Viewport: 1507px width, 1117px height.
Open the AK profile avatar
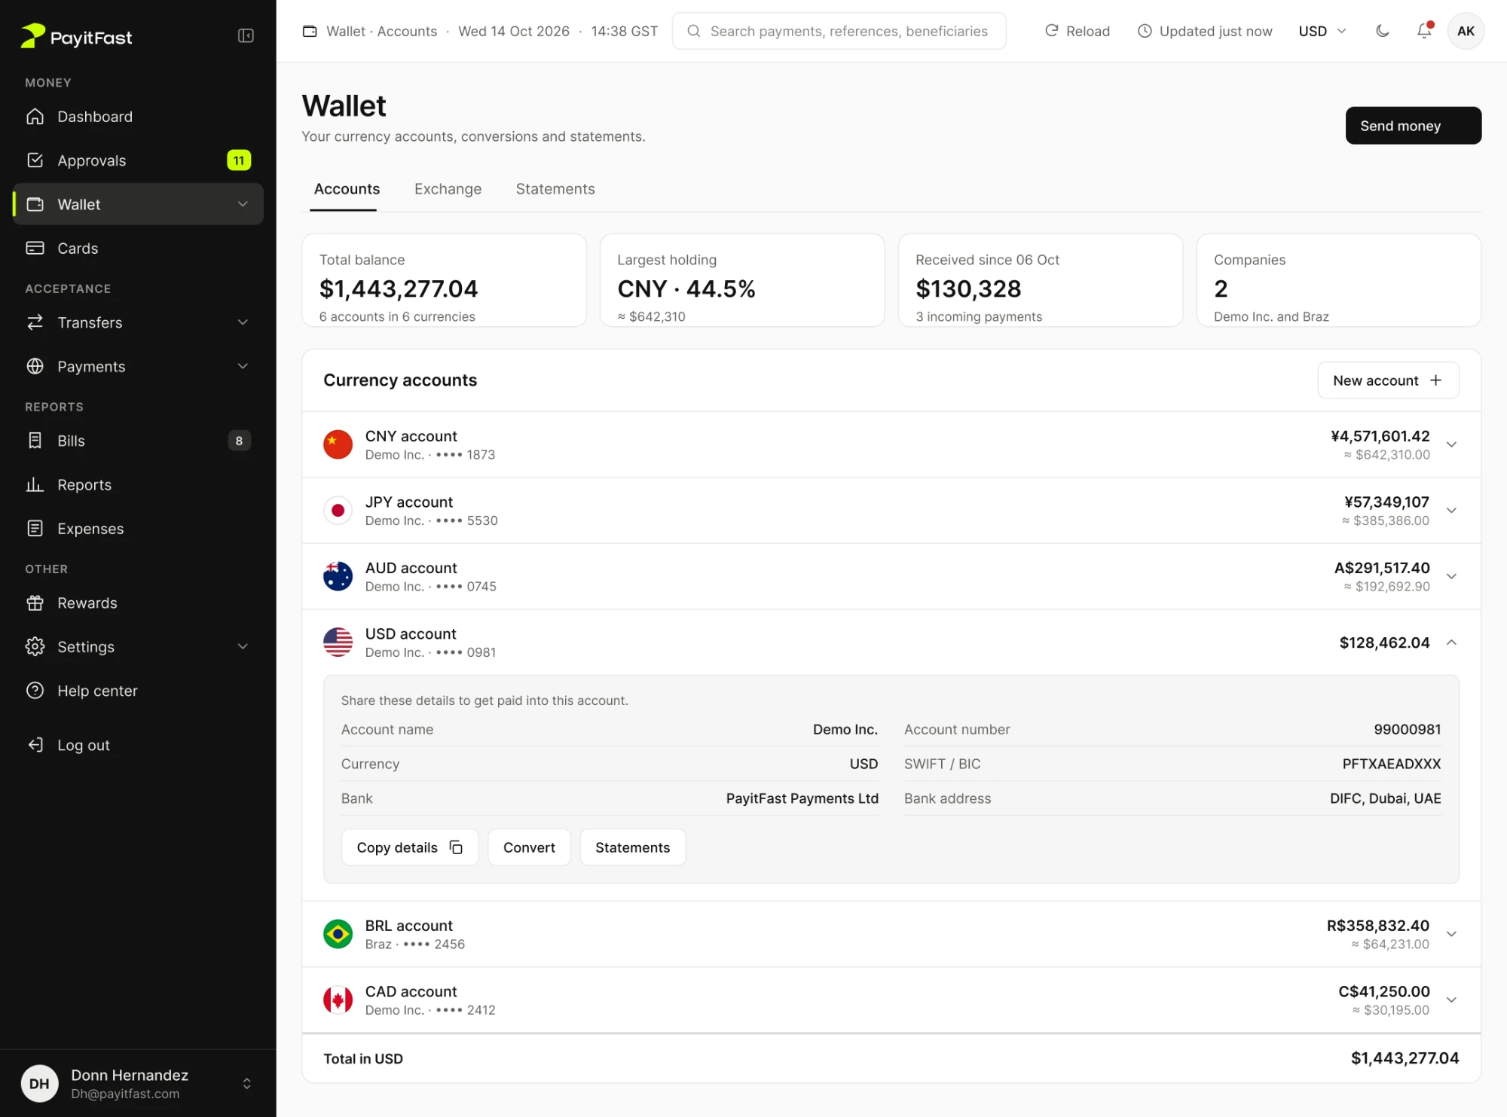click(x=1466, y=31)
